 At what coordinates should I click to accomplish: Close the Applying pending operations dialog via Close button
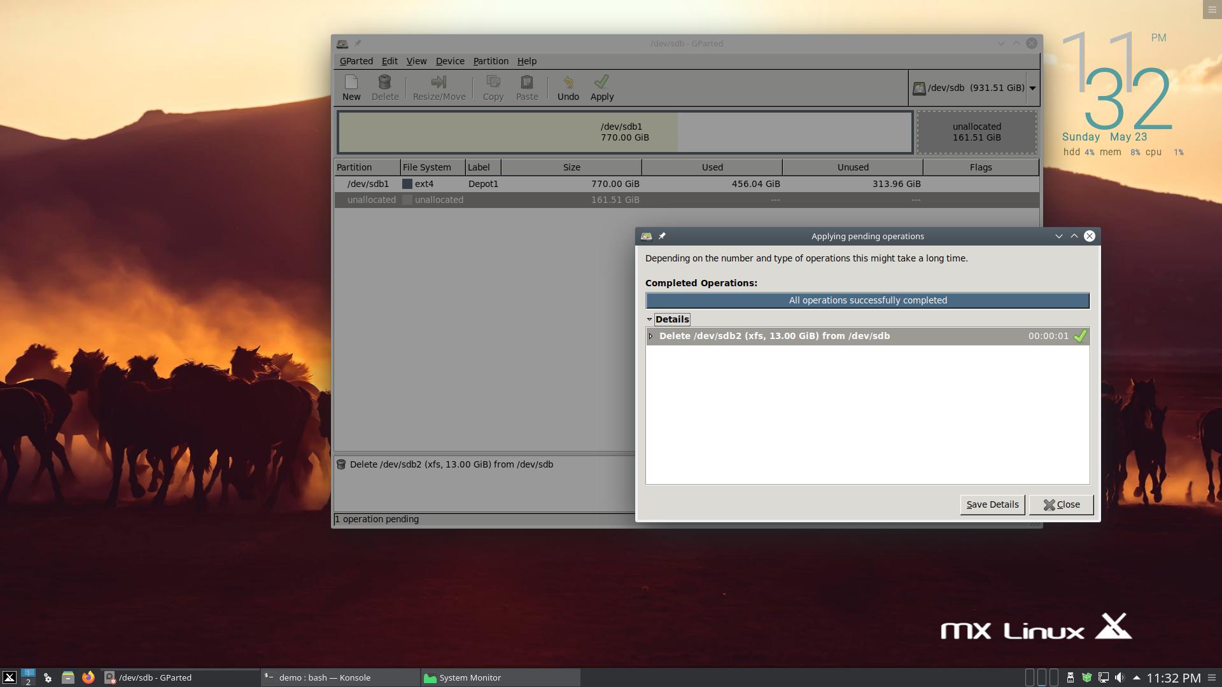click(x=1061, y=504)
